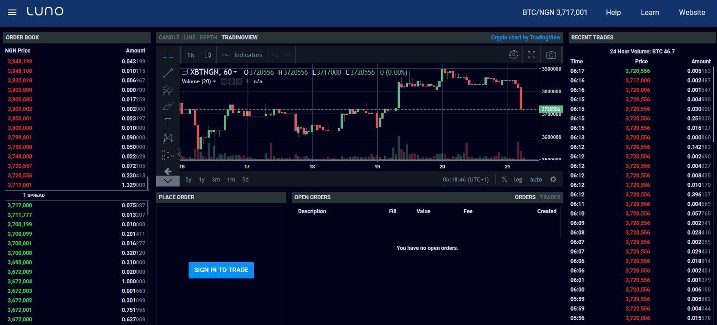Select the text annotation tool
The height and width of the screenshot is (325, 717).
tap(168, 122)
